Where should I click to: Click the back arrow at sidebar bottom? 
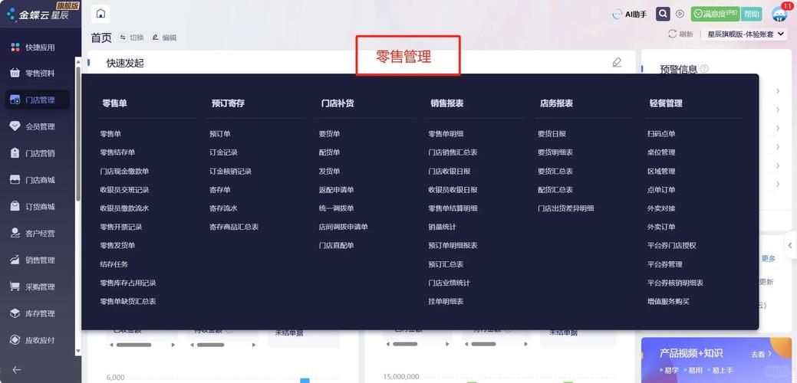coord(17,370)
